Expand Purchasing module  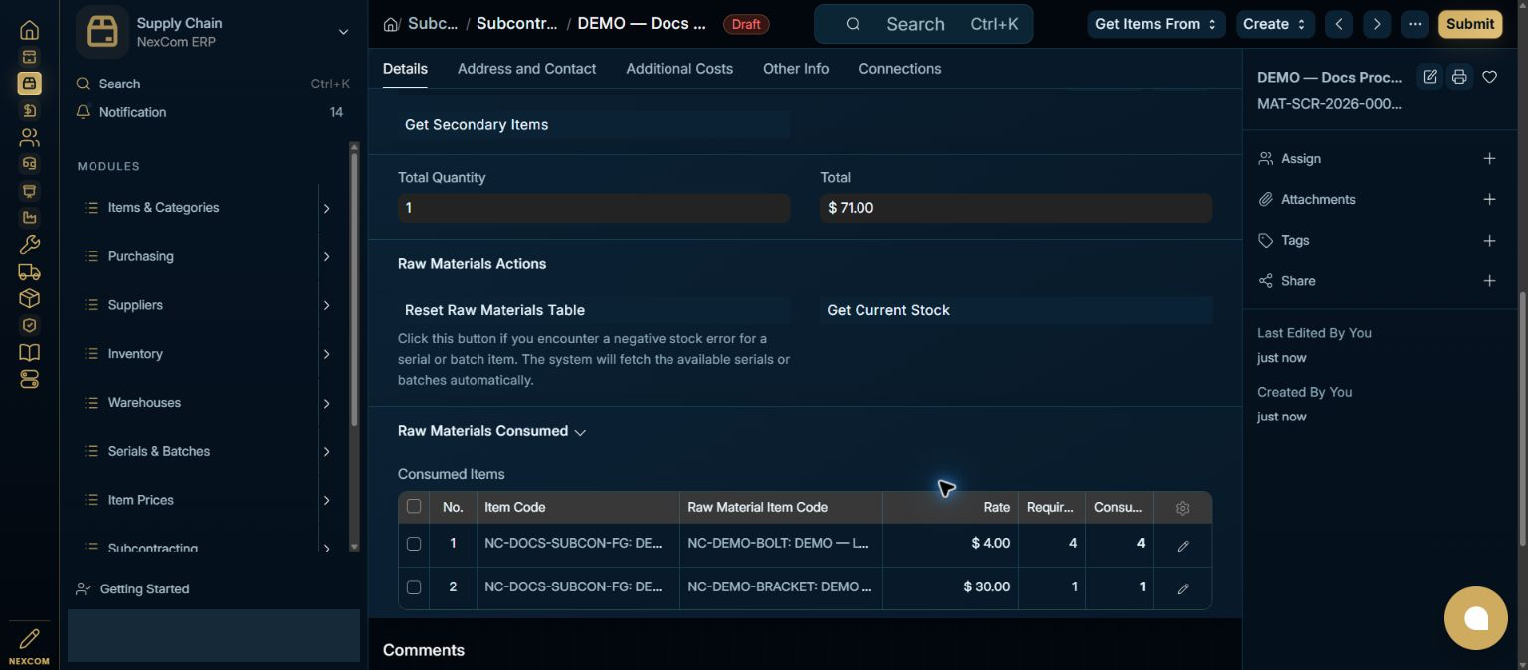click(325, 256)
